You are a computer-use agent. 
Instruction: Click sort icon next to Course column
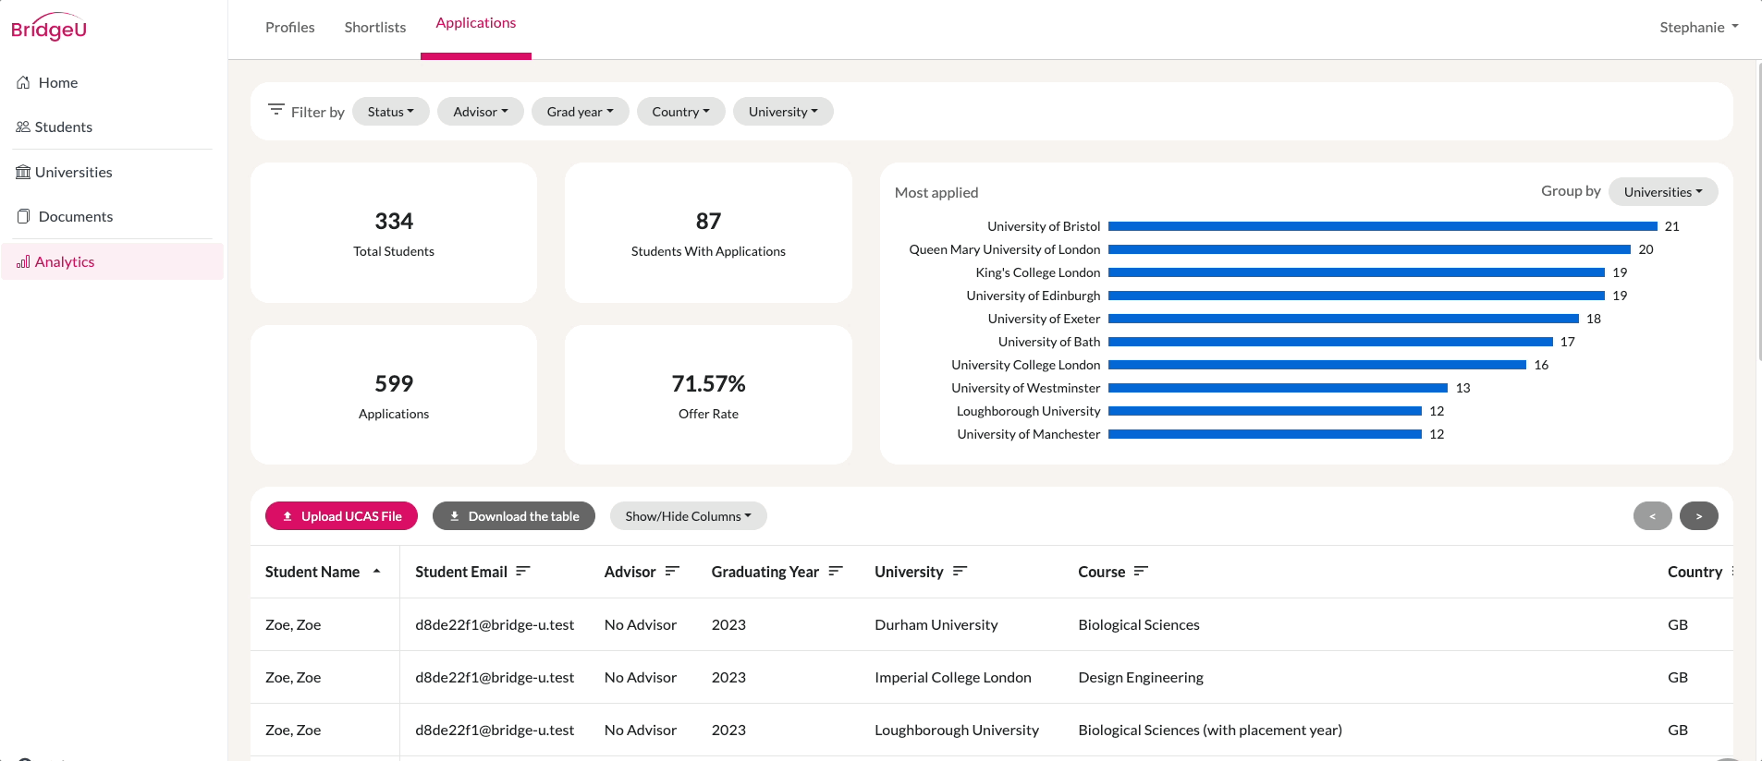1141,571
